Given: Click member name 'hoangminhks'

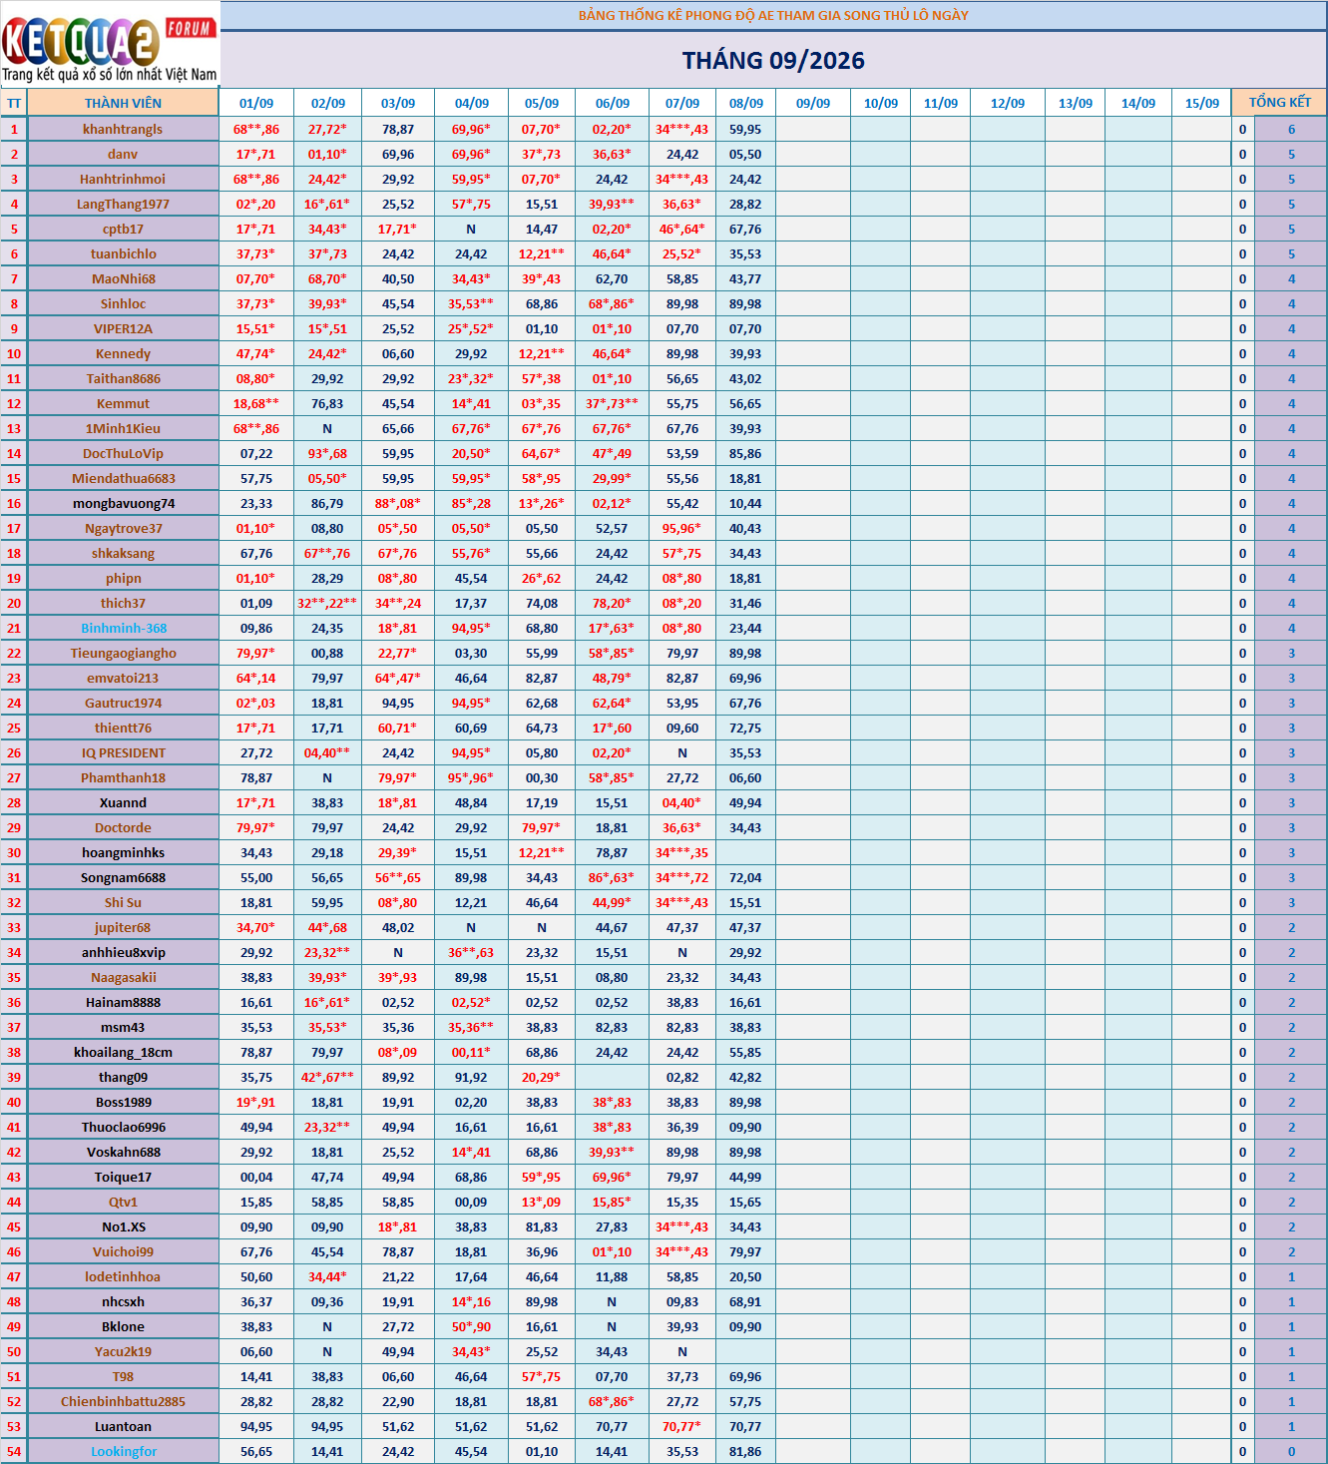Looking at the screenshot, I should pyautogui.click(x=123, y=853).
